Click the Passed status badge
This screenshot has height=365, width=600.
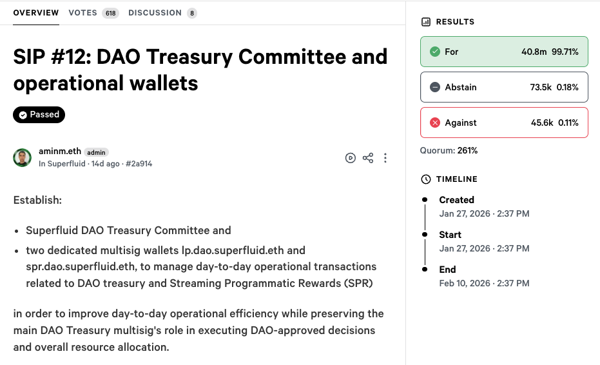[39, 115]
